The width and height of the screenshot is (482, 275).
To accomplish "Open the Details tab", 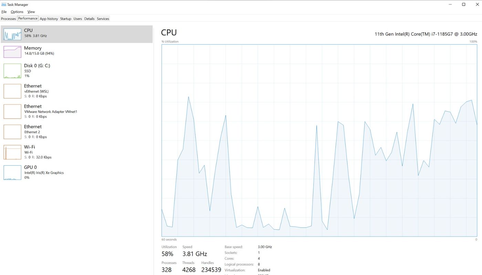I will tap(89, 19).
